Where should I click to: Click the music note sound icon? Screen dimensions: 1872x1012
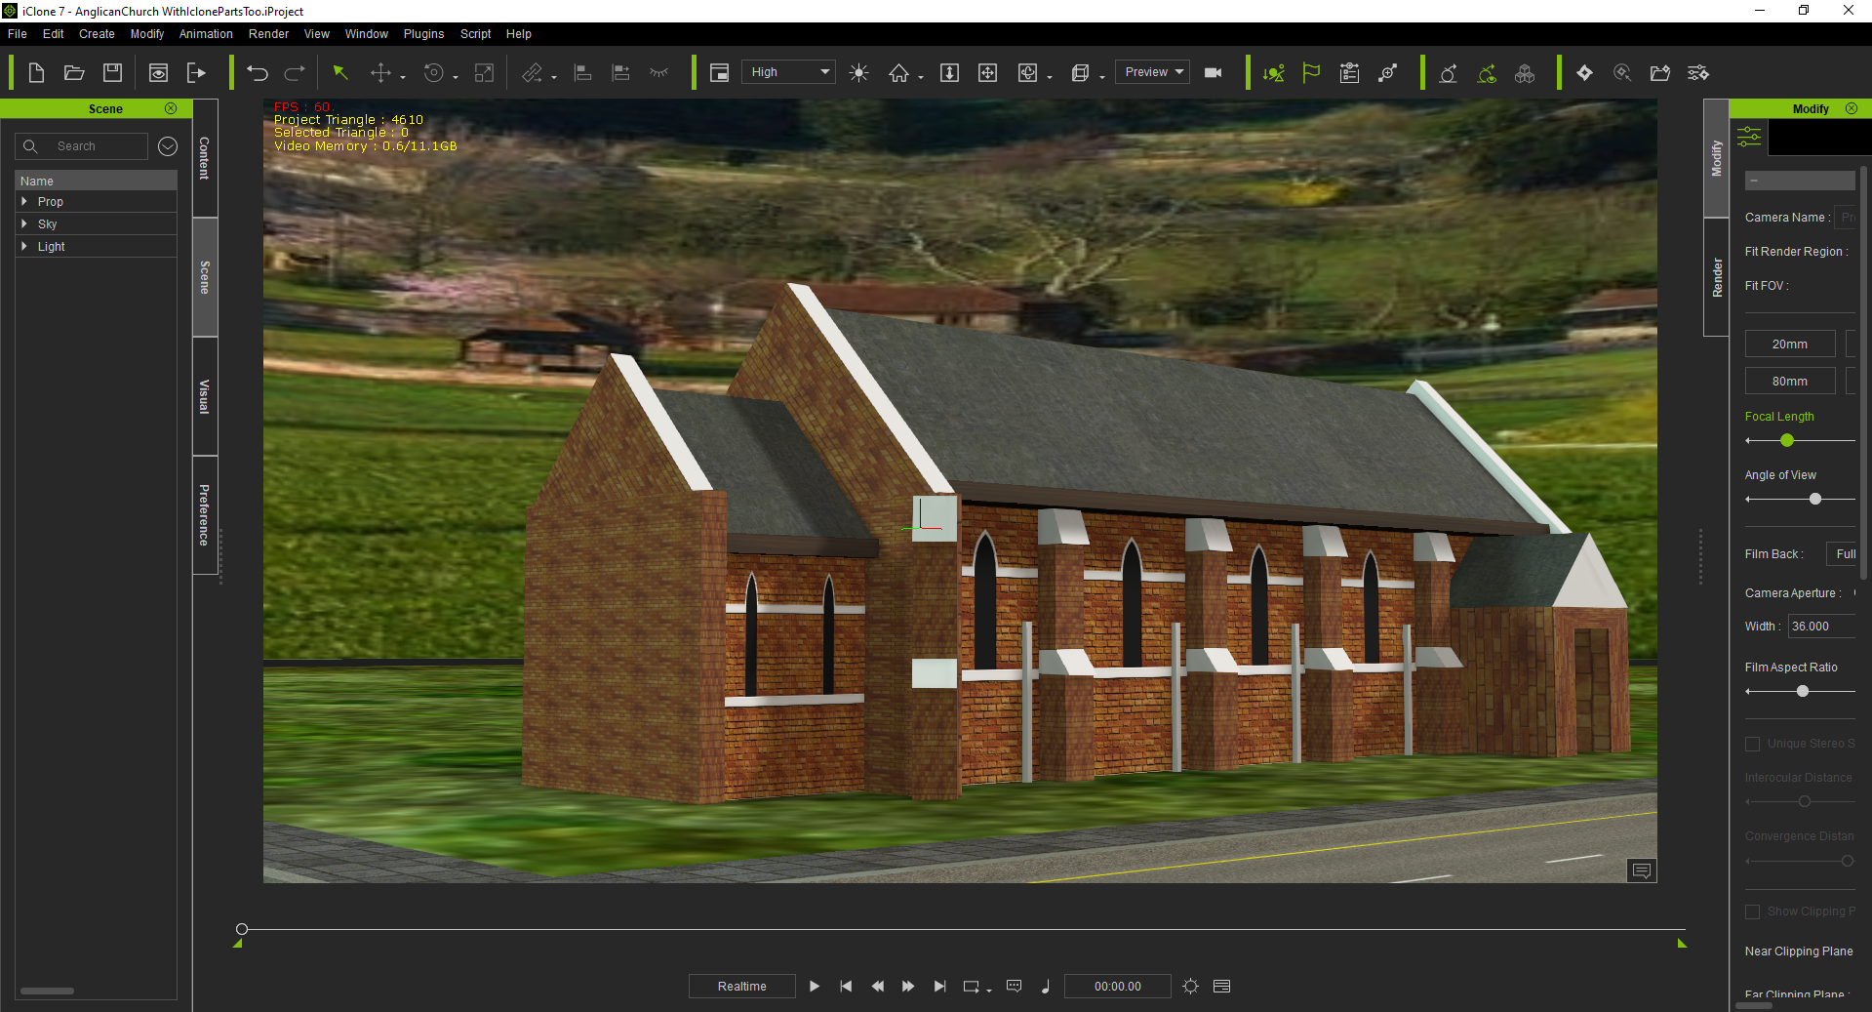tap(1046, 986)
